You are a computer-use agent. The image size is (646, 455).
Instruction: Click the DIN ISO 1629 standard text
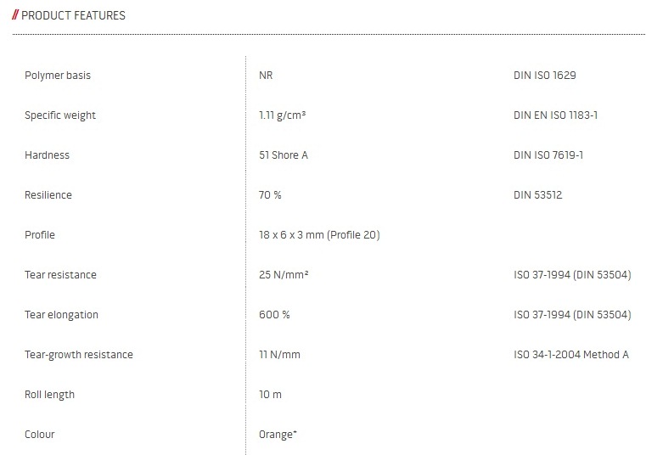pos(544,76)
